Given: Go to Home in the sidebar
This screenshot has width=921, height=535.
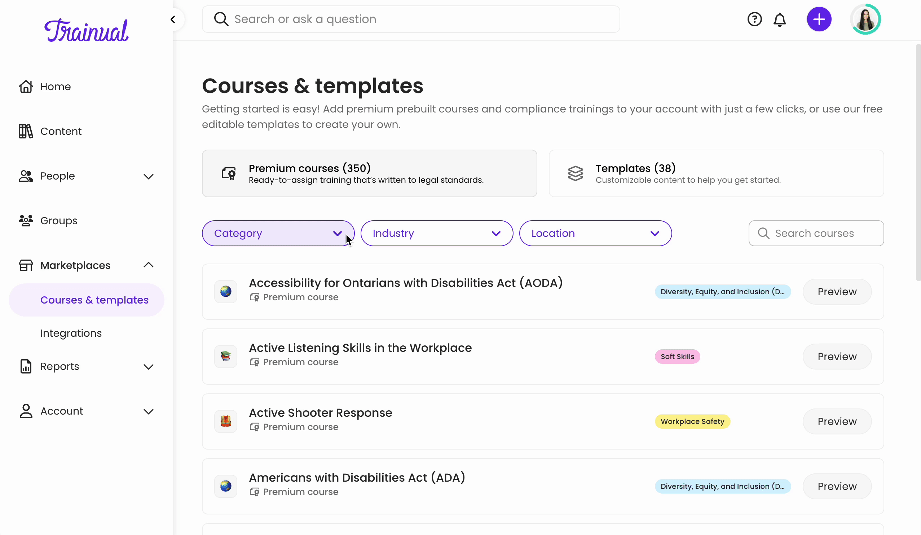Looking at the screenshot, I should 56,87.
